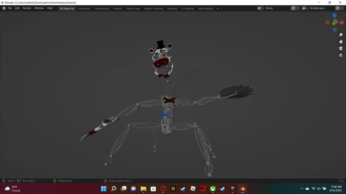Switch to the Motion Tracking workspace tab
This screenshot has height=194, width=346.
[x=153, y=8]
